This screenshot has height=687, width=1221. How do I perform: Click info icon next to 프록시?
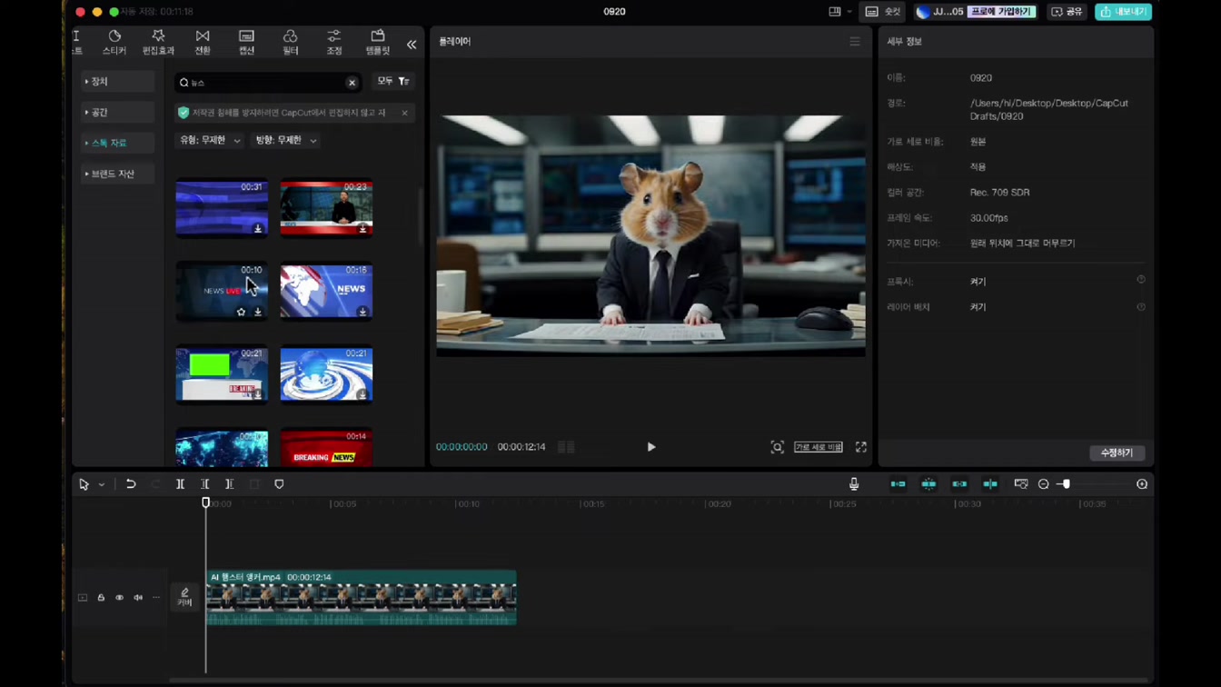(1141, 280)
